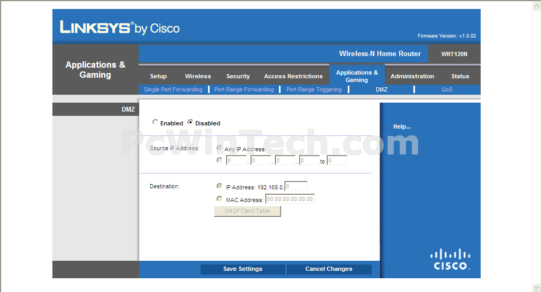This screenshot has height=292, width=541.
Task: Go to the DMZ subtab
Action: coord(382,89)
